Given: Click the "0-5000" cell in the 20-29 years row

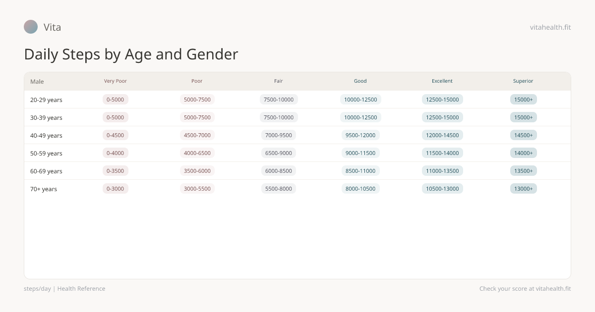Looking at the screenshot, I should 116,100.
